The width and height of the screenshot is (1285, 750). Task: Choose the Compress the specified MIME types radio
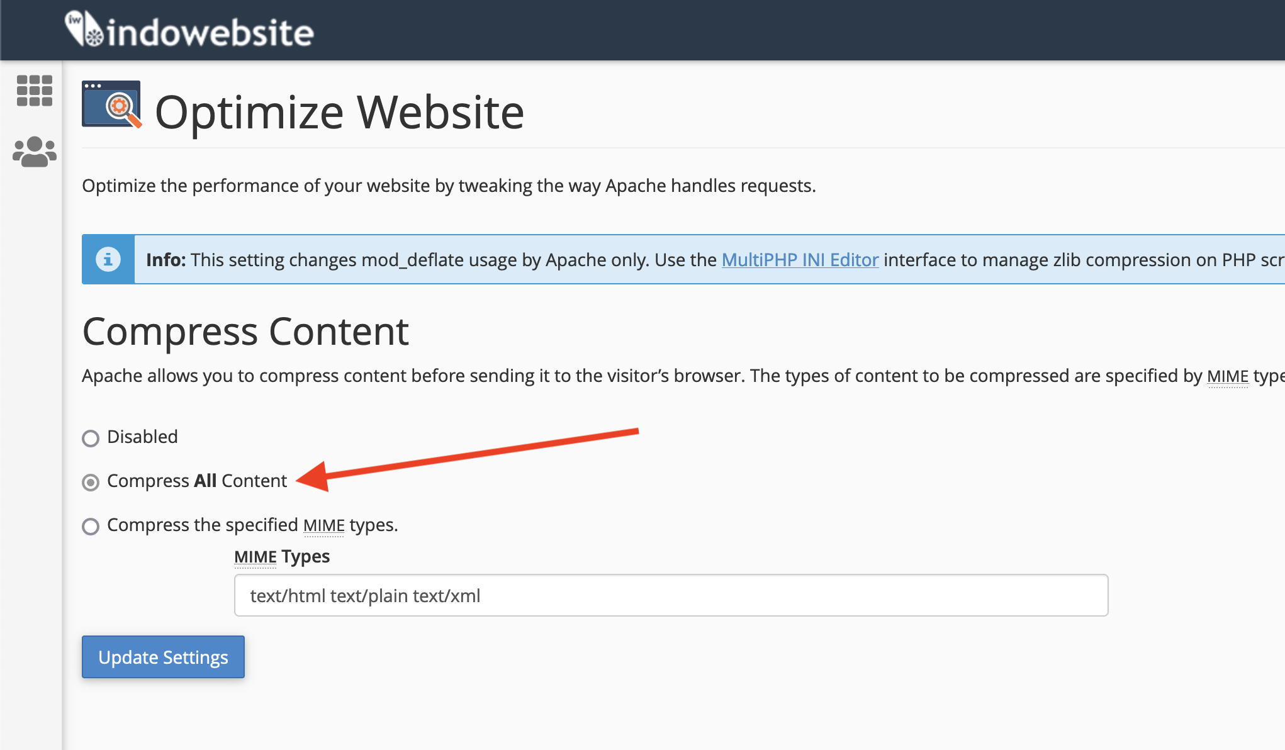click(x=91, y=526)
